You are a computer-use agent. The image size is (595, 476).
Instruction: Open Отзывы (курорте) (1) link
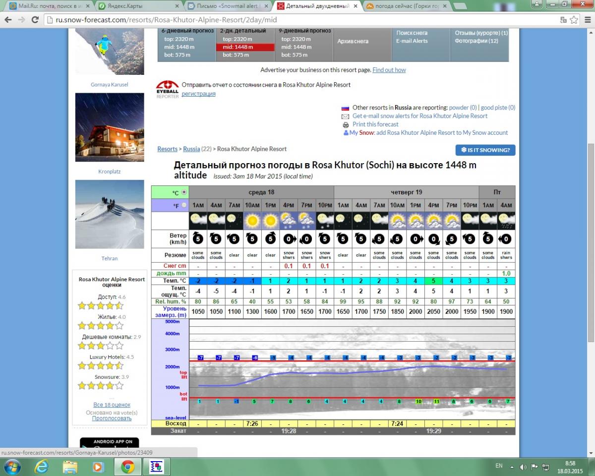481,33
